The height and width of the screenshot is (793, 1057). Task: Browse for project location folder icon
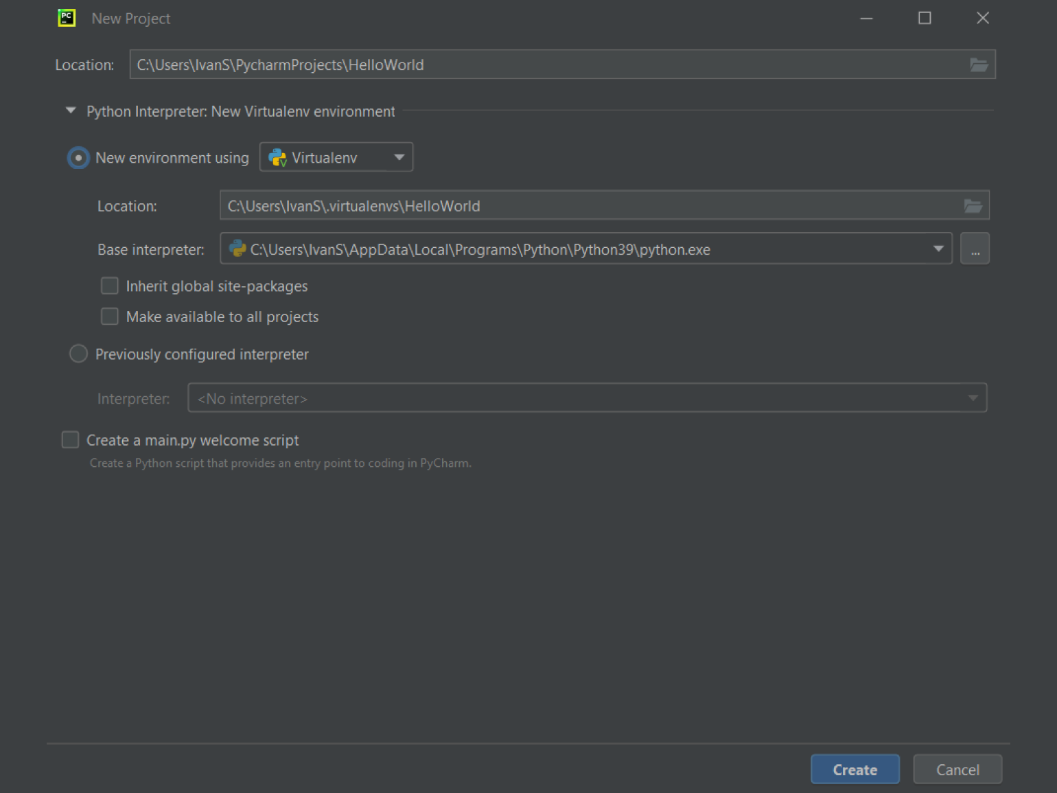click(x=978, y=65)
